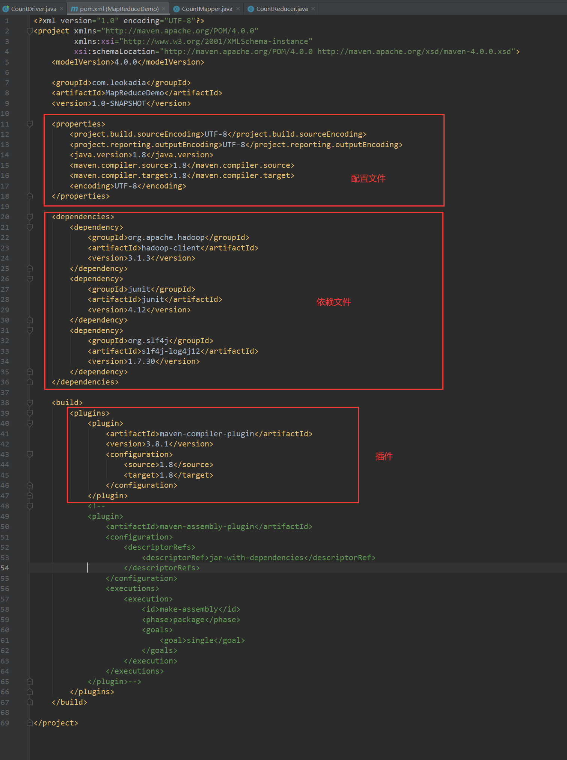Click the goal single line
567x760 pixels.
pos(202,640)
